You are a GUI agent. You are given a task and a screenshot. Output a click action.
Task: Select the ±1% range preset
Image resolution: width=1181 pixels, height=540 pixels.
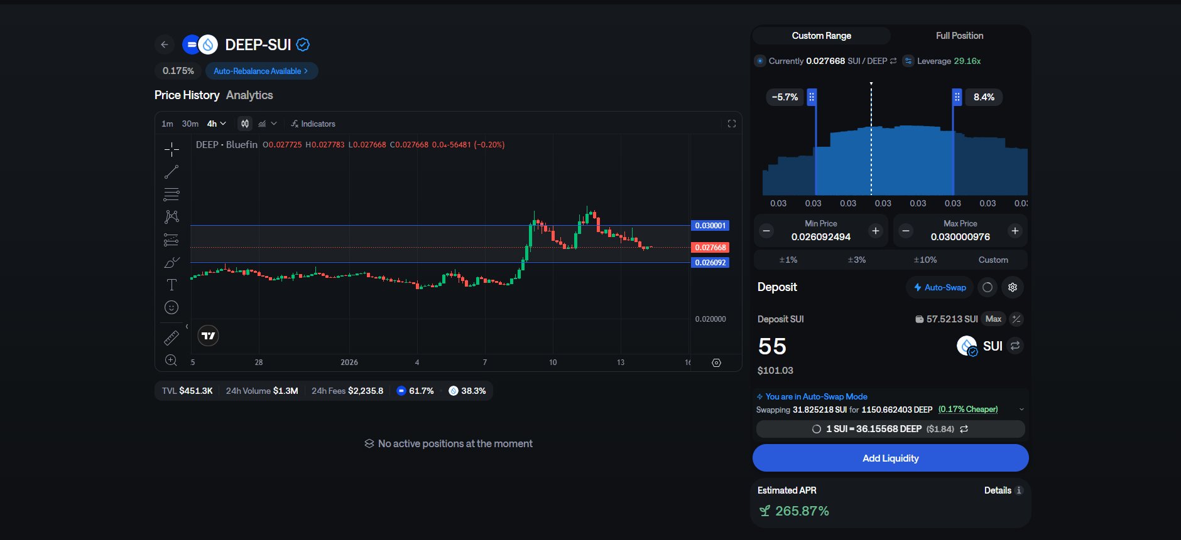[x=788, y=260]
